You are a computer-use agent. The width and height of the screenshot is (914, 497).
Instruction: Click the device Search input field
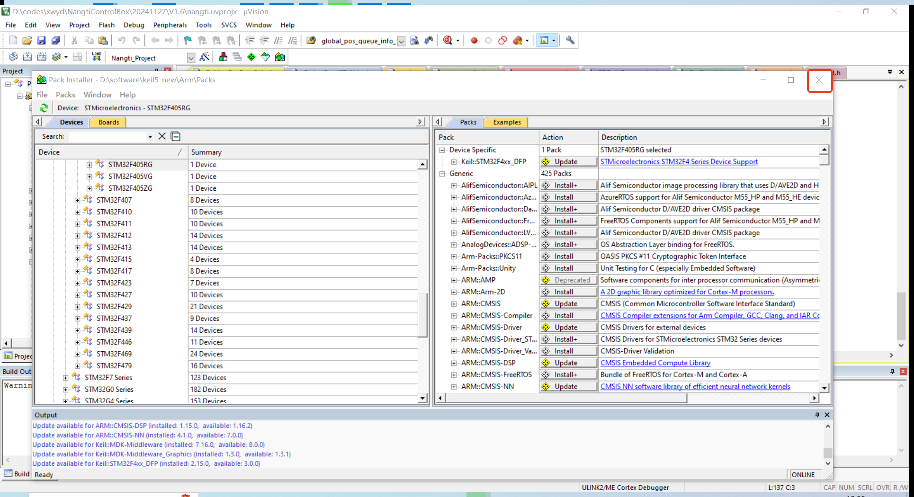(x=108, y=136)
